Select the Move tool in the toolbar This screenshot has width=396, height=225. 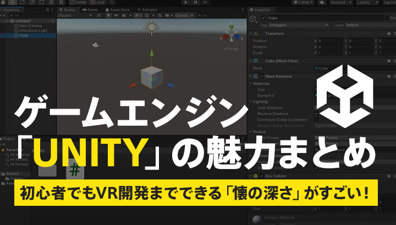click(x=13, y=2)
